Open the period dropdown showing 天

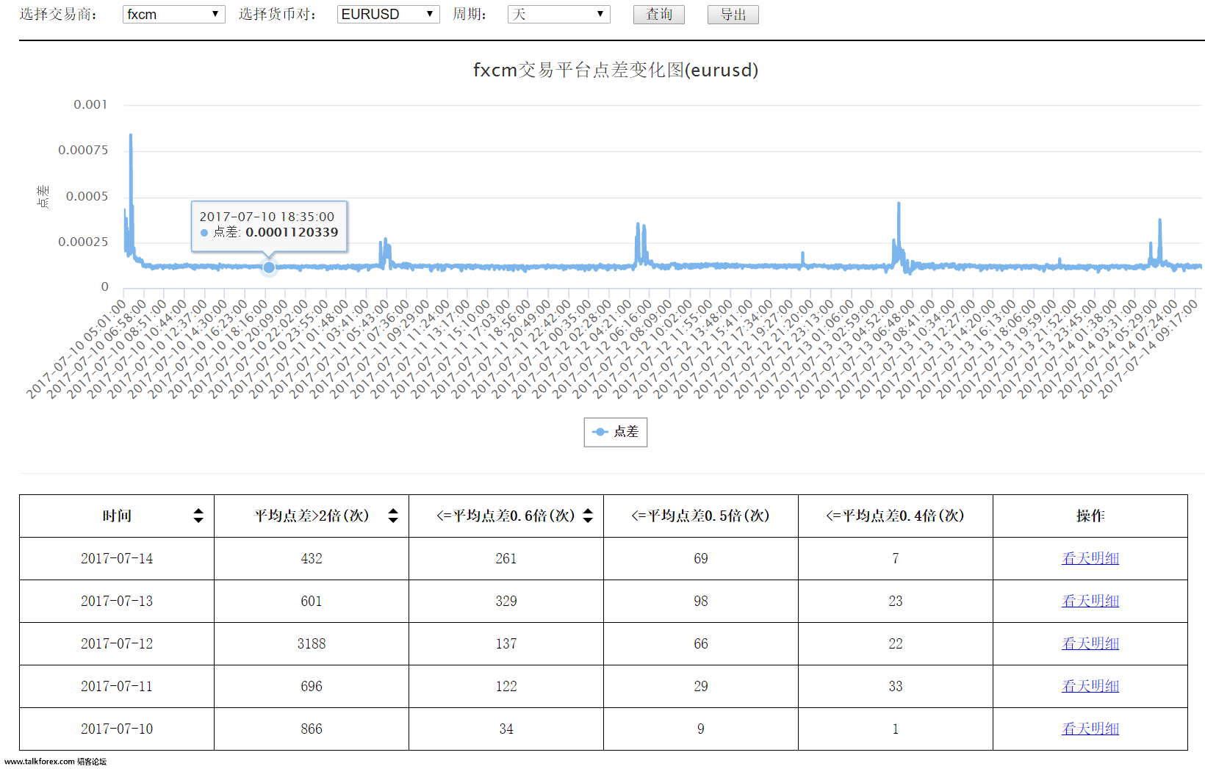558,14
